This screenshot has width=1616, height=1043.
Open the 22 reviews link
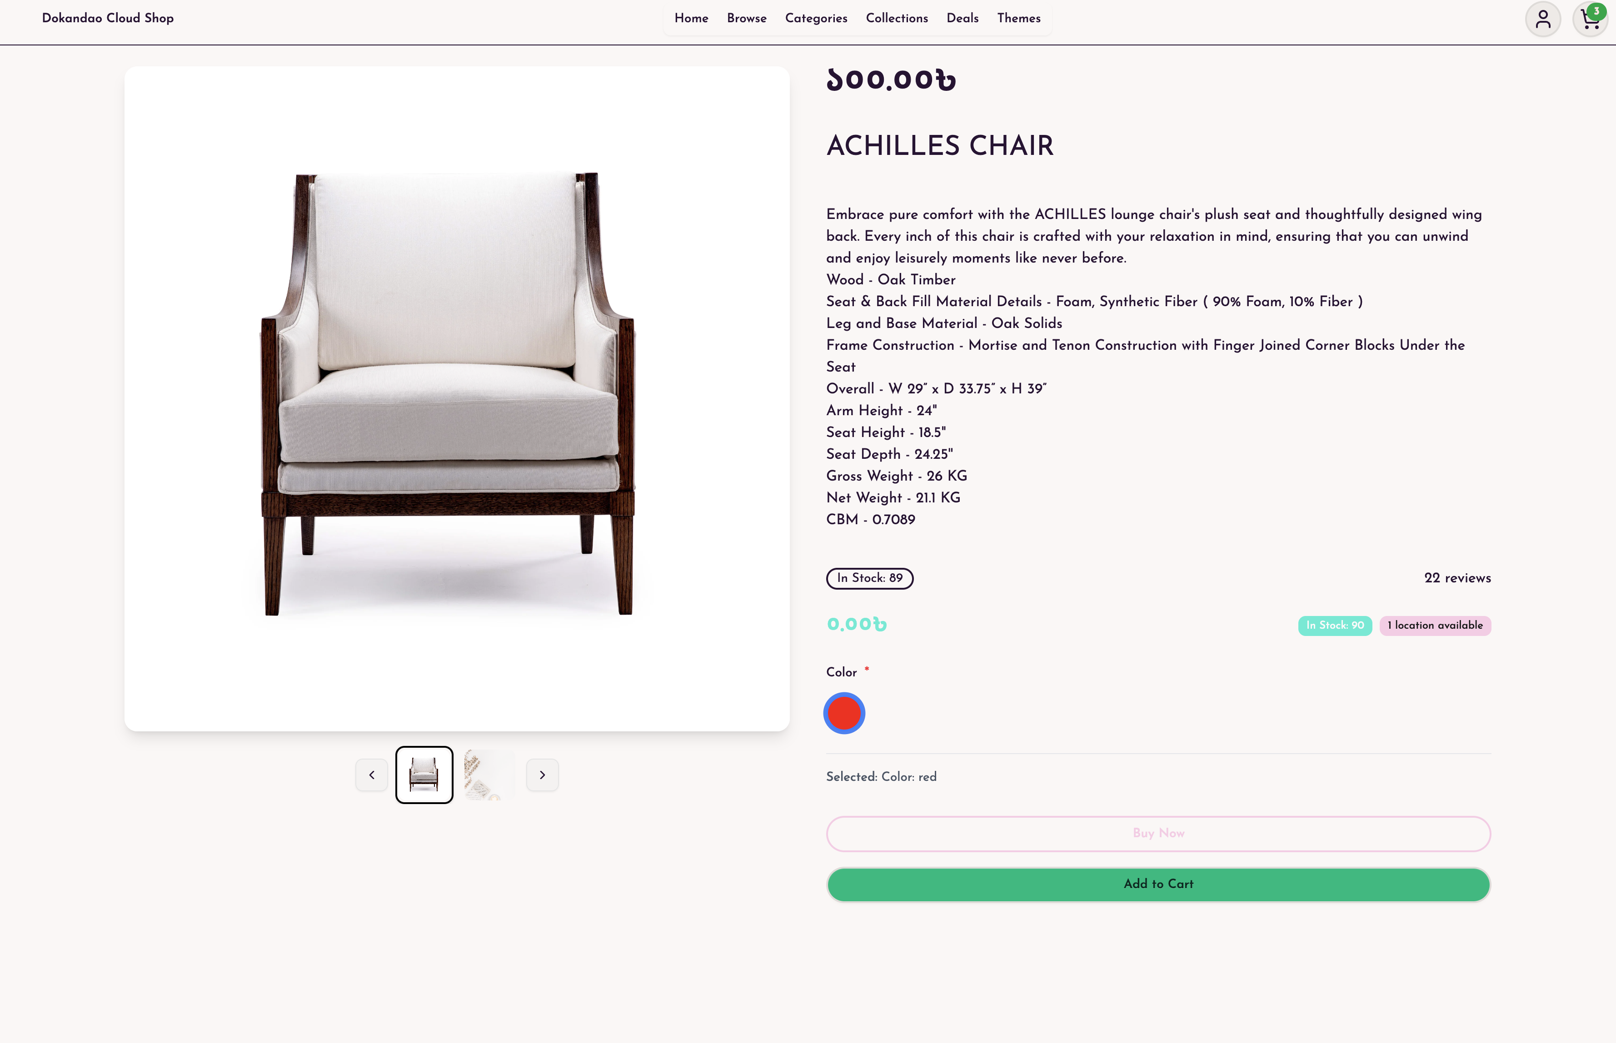(x=1457, y=578)
